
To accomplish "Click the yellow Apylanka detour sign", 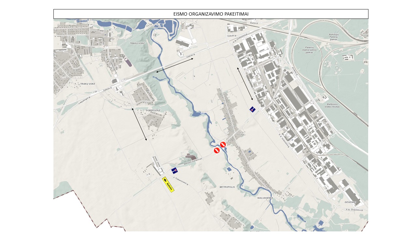I will coord(168,185).
